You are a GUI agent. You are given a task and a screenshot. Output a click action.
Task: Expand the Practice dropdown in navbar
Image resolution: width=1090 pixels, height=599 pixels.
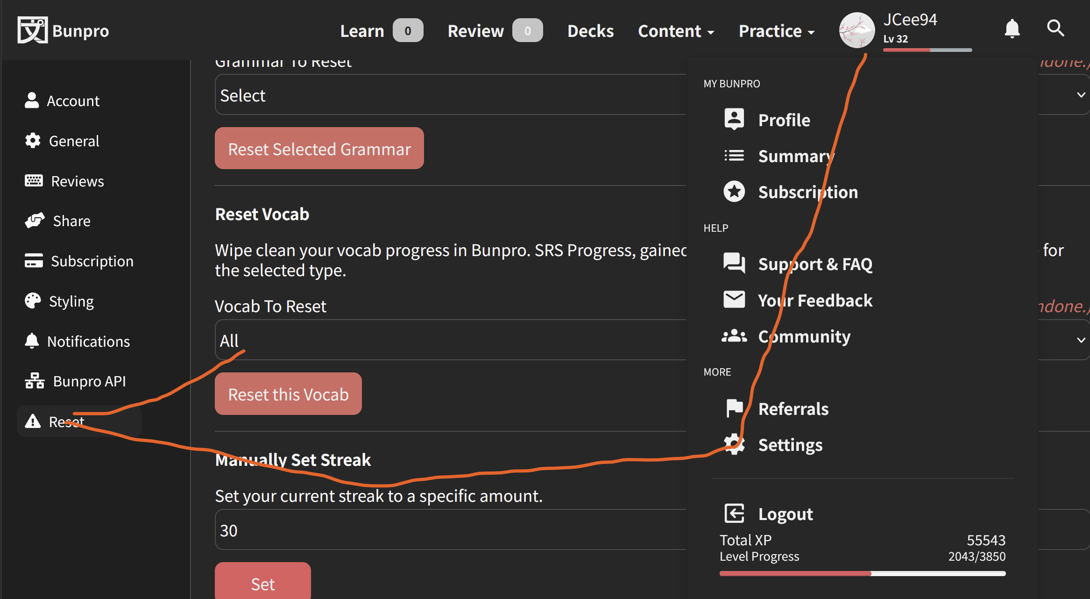[776, 31]
